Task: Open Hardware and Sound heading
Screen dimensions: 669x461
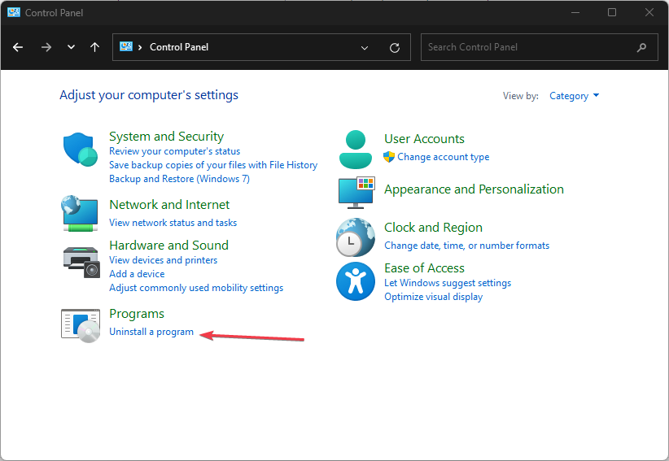Action: point(169,246)
